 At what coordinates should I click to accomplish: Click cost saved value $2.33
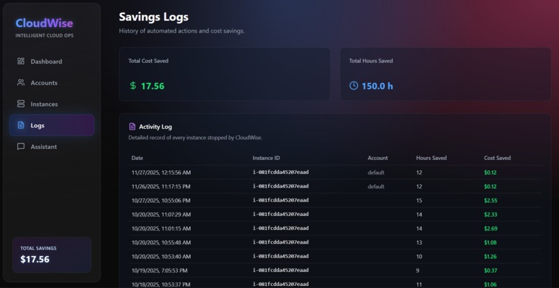pos(490,215)
